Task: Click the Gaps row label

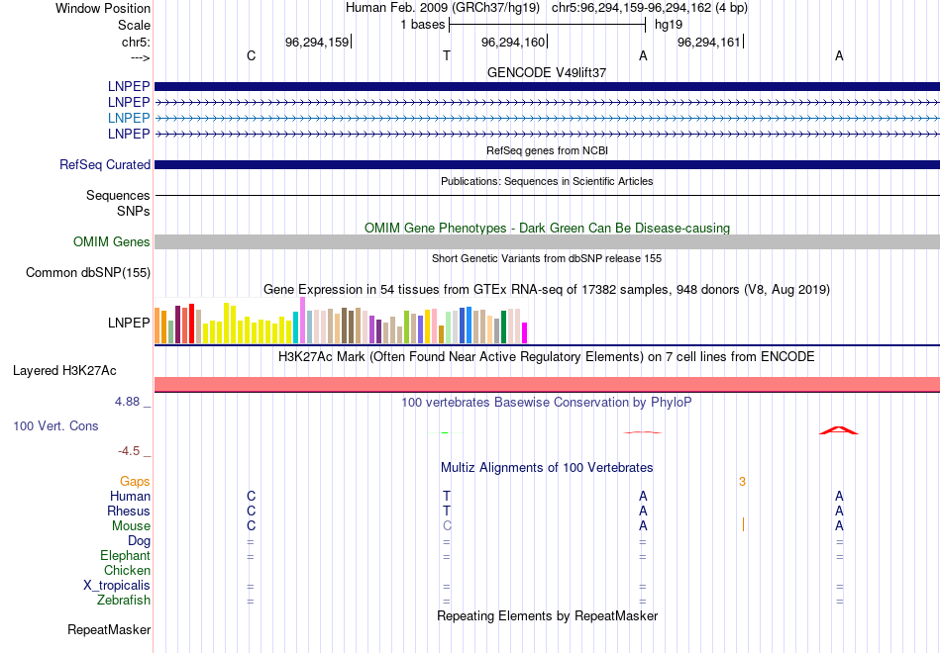Action: coord(135,482)
